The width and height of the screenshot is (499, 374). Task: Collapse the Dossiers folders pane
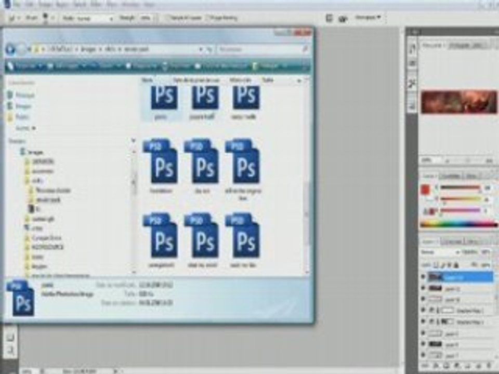point(133,140)
